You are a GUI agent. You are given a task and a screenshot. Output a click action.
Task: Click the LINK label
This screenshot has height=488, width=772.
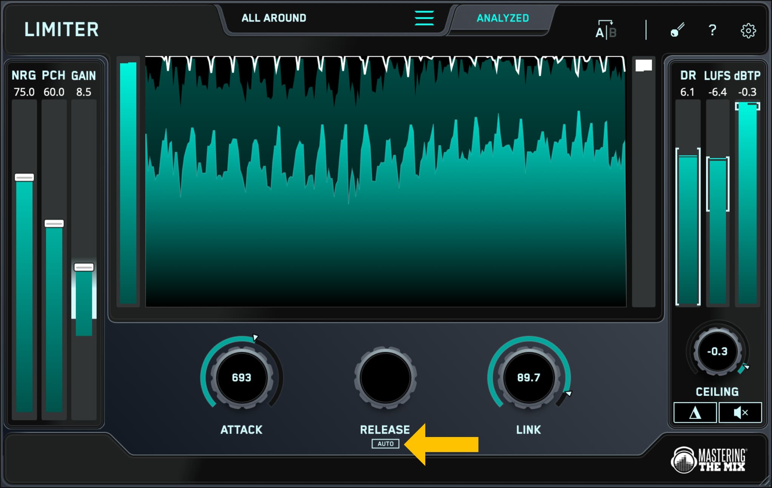pyautogui.click(x=529, y=430)
